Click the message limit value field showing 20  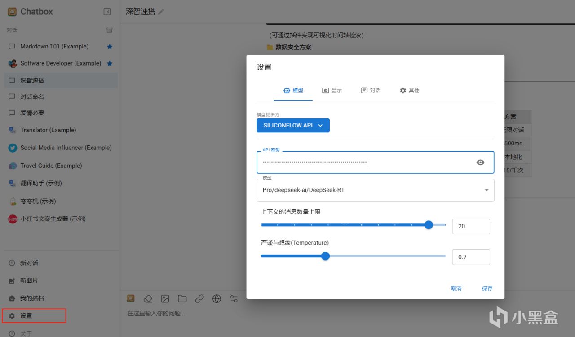[471, 226]
